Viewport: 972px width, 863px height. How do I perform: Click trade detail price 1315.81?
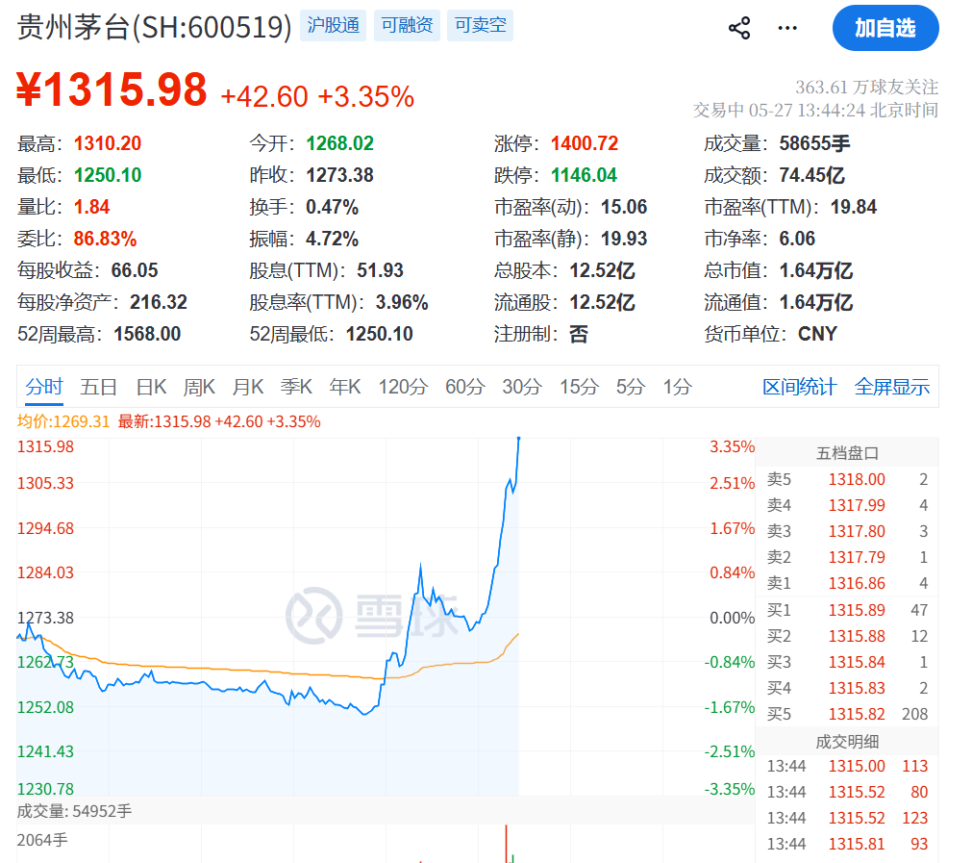857,845
